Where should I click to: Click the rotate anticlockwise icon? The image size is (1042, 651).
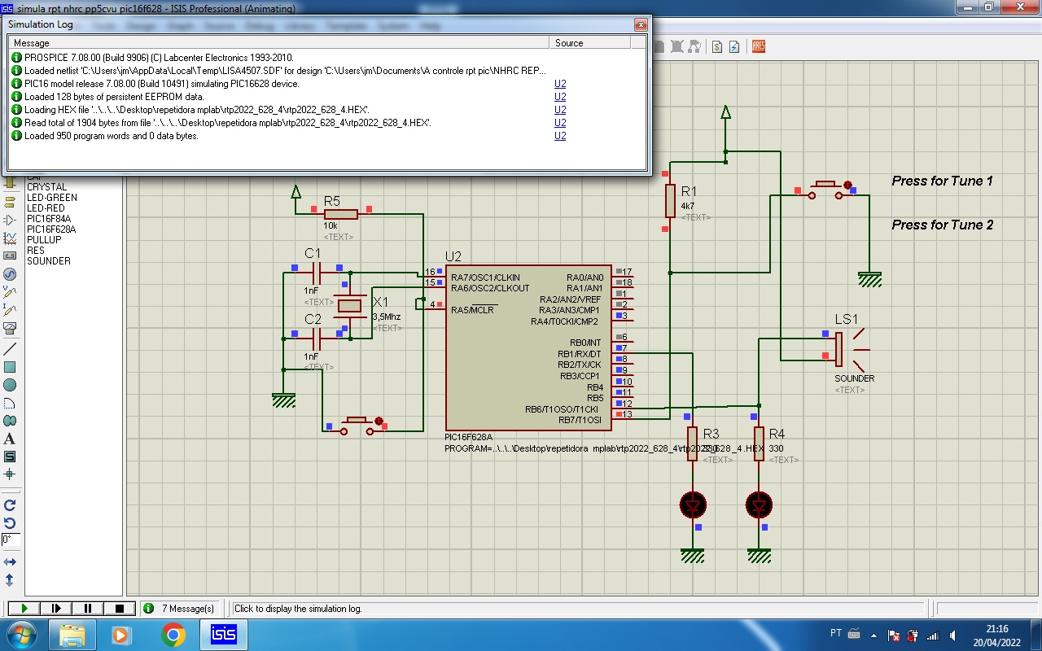tap(10, 523)
